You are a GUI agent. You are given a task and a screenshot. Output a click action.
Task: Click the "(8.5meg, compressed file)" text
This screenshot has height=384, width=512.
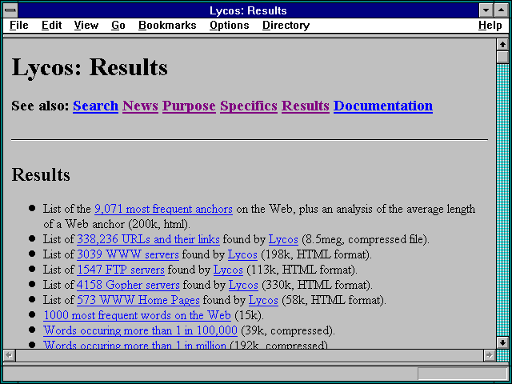(x=366, y=240)
